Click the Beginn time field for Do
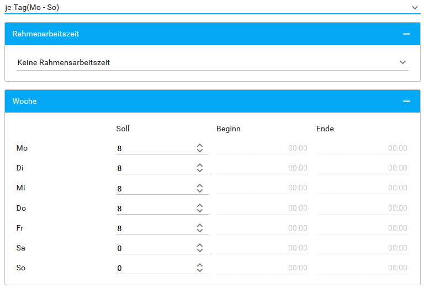The image size is (424, 288). pyautogui.click(x=262, y=208)
